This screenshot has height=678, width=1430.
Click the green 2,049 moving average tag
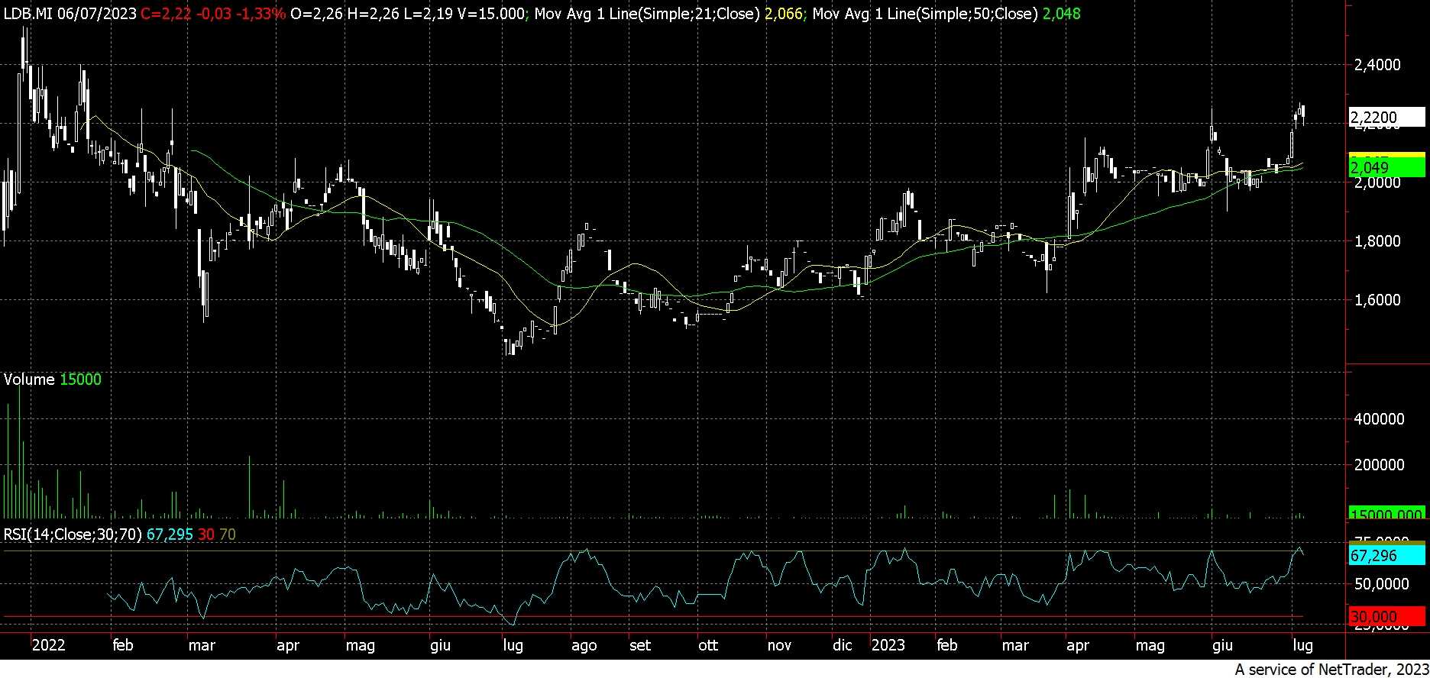1386,168
